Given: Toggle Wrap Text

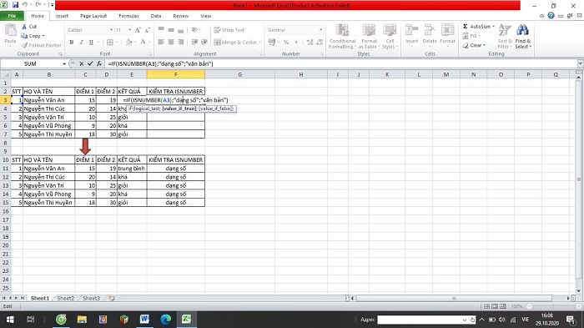Looking at the screenshot, I should (229, 30).
